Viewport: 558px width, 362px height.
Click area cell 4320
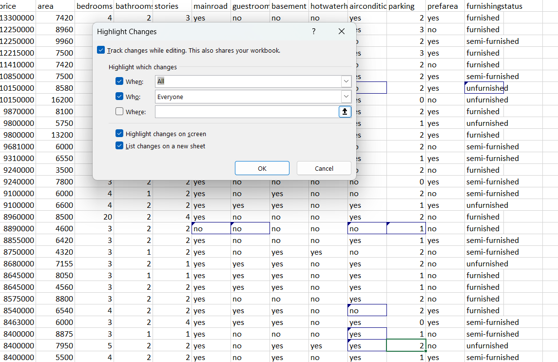point(55,252)
